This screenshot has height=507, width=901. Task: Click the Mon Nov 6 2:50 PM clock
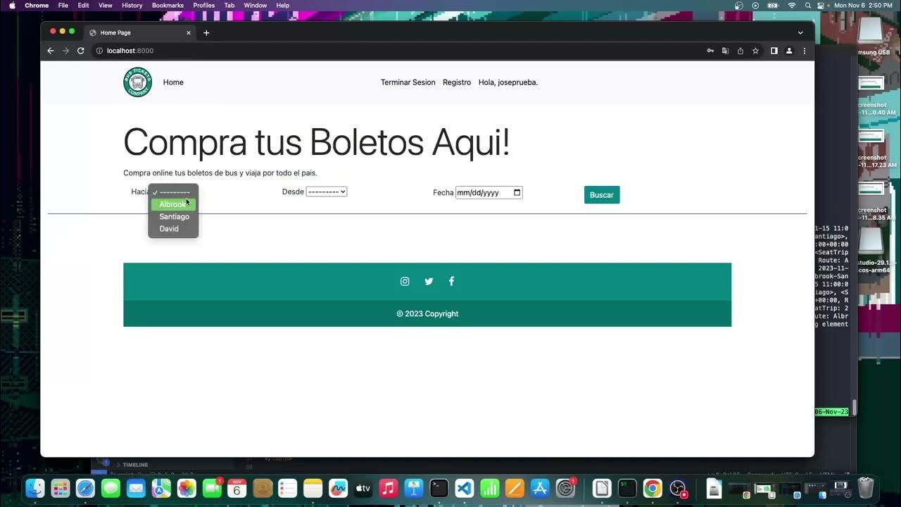tap(863, 5)
